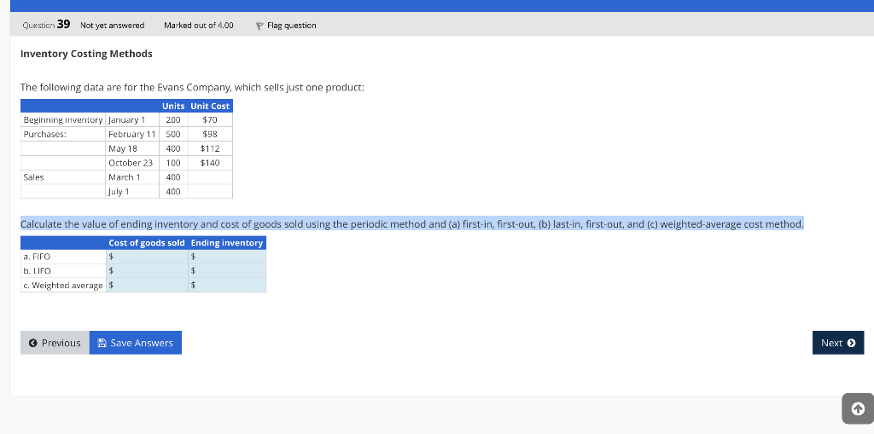
Task: Click the Next button
Action: coord(838,343)
